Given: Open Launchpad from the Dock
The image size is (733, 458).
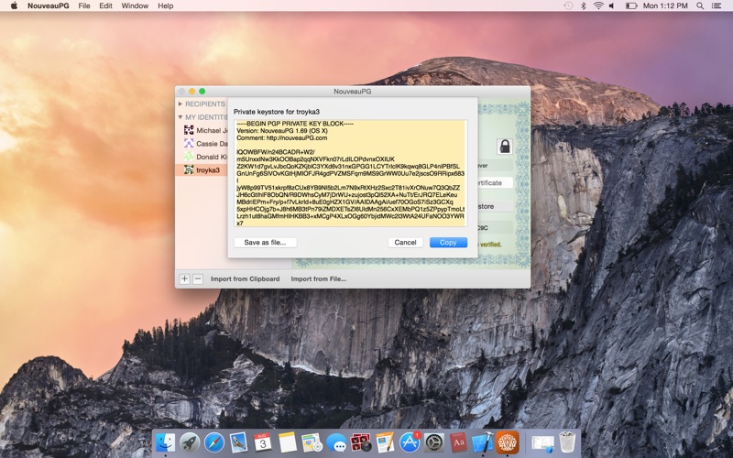Looking at the screenshot, I should pyautogui.click(x=190, y=442).
